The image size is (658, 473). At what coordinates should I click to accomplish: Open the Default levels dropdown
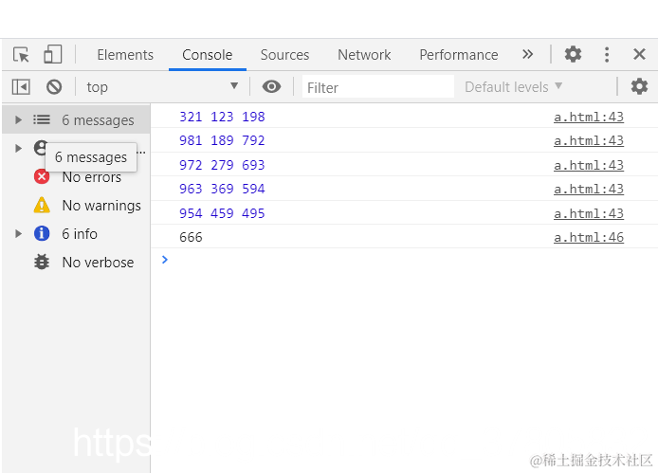tap(513, 87)
